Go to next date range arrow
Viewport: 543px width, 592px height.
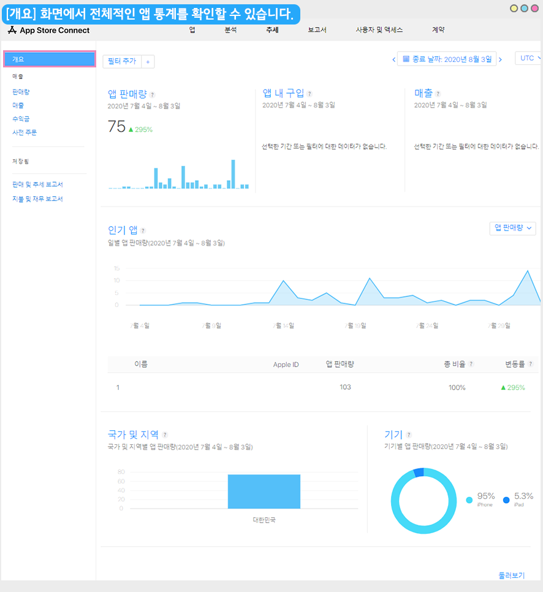500,59
